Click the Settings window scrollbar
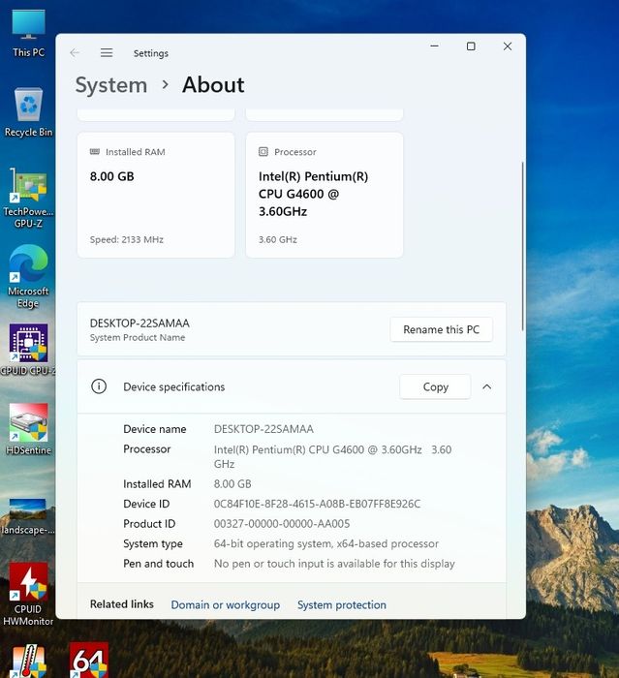Screen dimensions: 619x678 (x=522, y=246)
